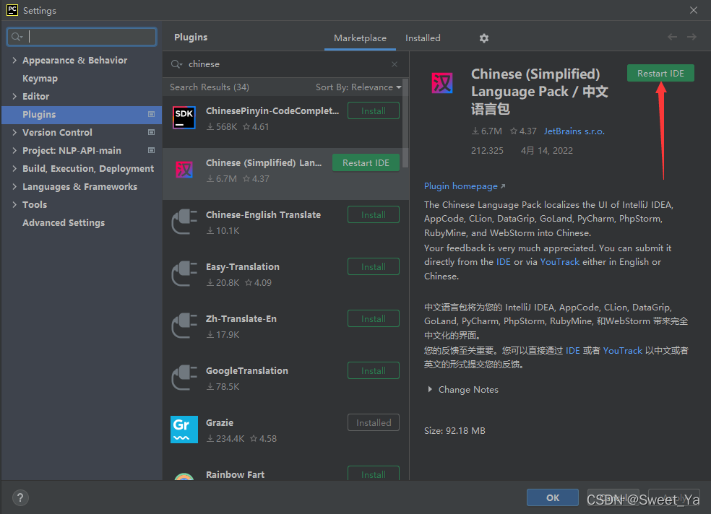Click the Version Control project-level marker icon
This screenshot has width=711, height=514.
152,132
